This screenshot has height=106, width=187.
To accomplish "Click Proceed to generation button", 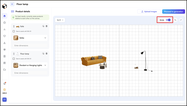I will [x=174, y=11].
